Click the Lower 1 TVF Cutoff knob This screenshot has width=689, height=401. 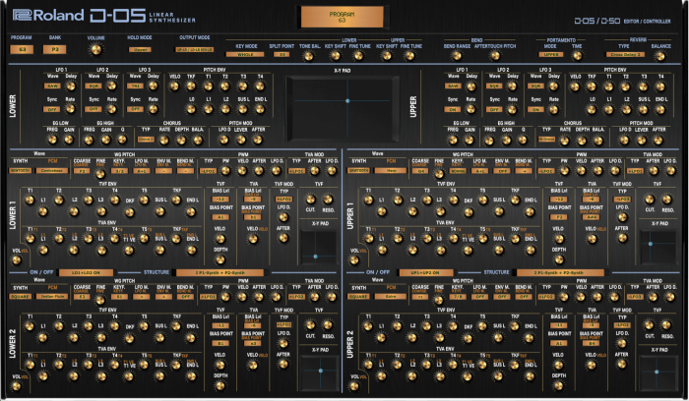[310, 200]
